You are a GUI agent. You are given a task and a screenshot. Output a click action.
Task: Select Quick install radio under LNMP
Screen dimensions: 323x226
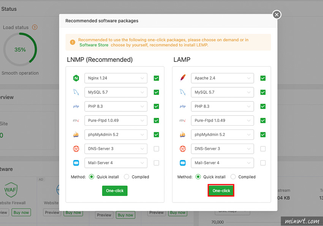[92, 177]
